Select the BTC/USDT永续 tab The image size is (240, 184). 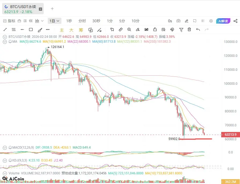pos(23,9)
